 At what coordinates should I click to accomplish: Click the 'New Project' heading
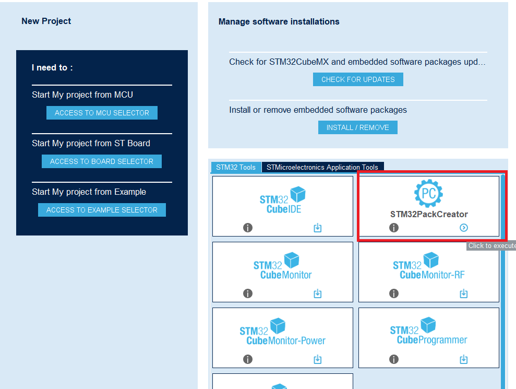[x=46, y=21]
